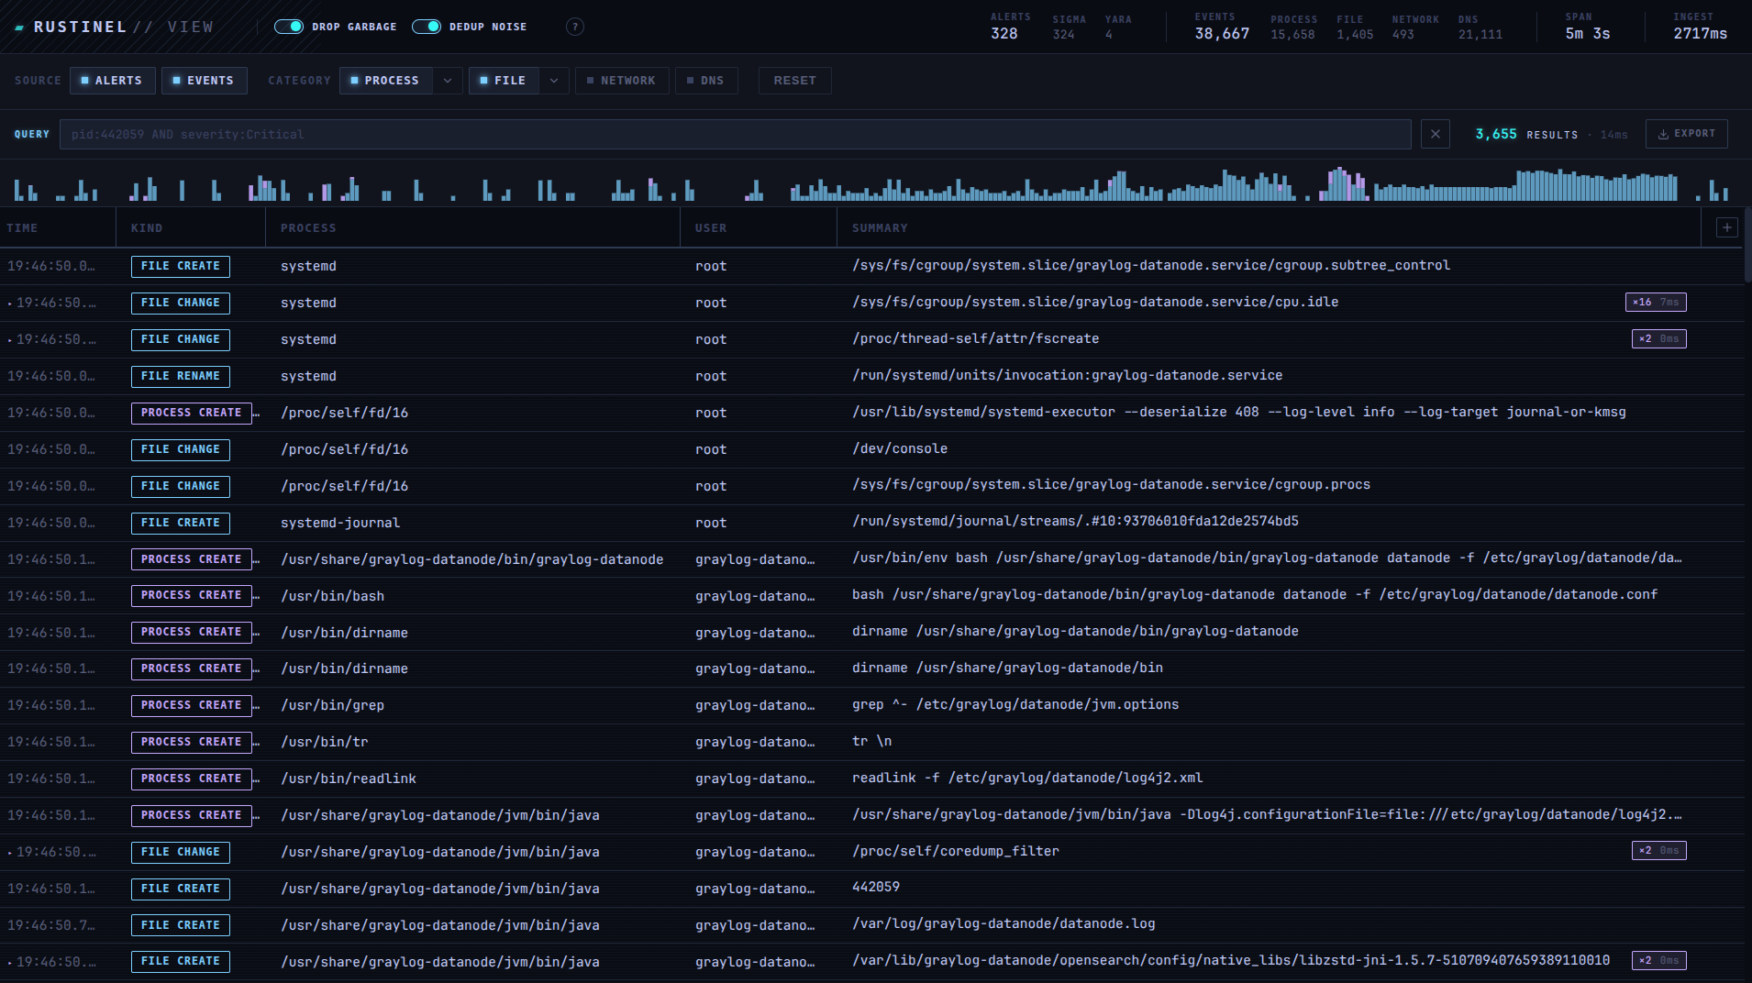Viewport: 1752px width, 983px height.
Task: Click the 442059 summary value
Action: 876,888
